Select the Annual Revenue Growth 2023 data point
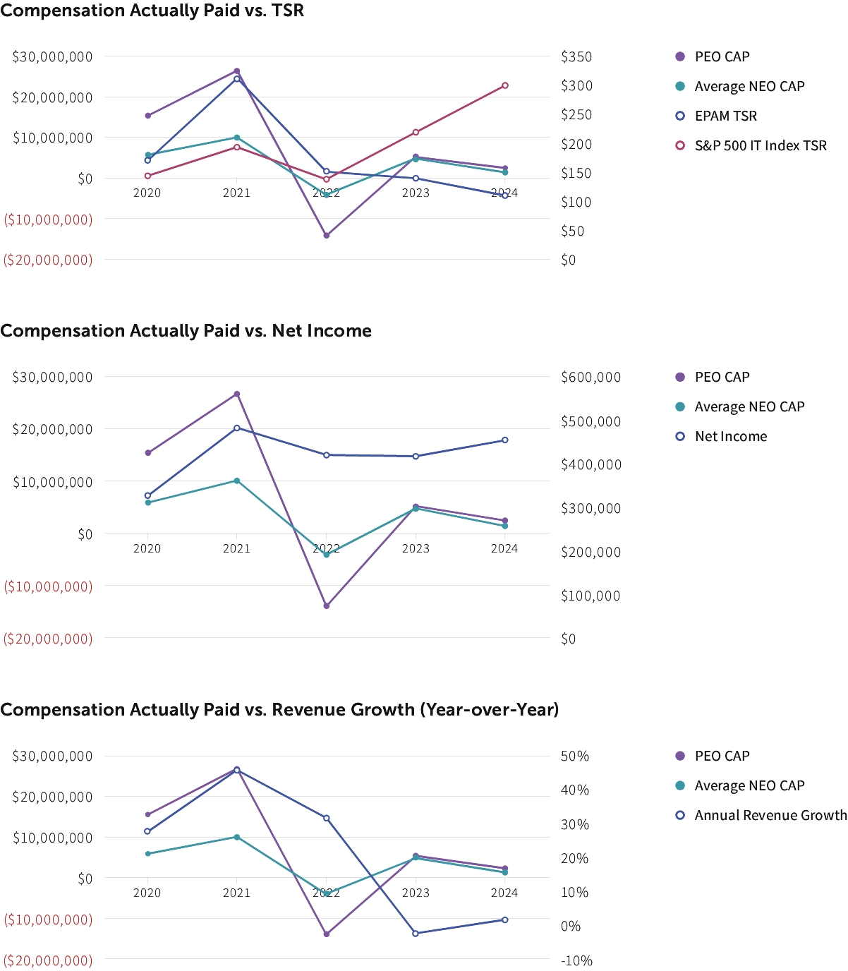Viewport: 848px width, 971px height. coord(416,934)
